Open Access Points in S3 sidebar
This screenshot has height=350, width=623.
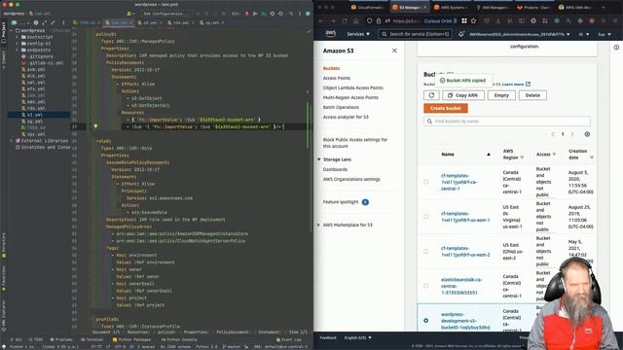pos(337,78)
